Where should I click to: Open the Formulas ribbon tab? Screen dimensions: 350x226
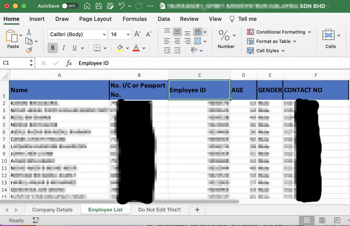[135, 19]
